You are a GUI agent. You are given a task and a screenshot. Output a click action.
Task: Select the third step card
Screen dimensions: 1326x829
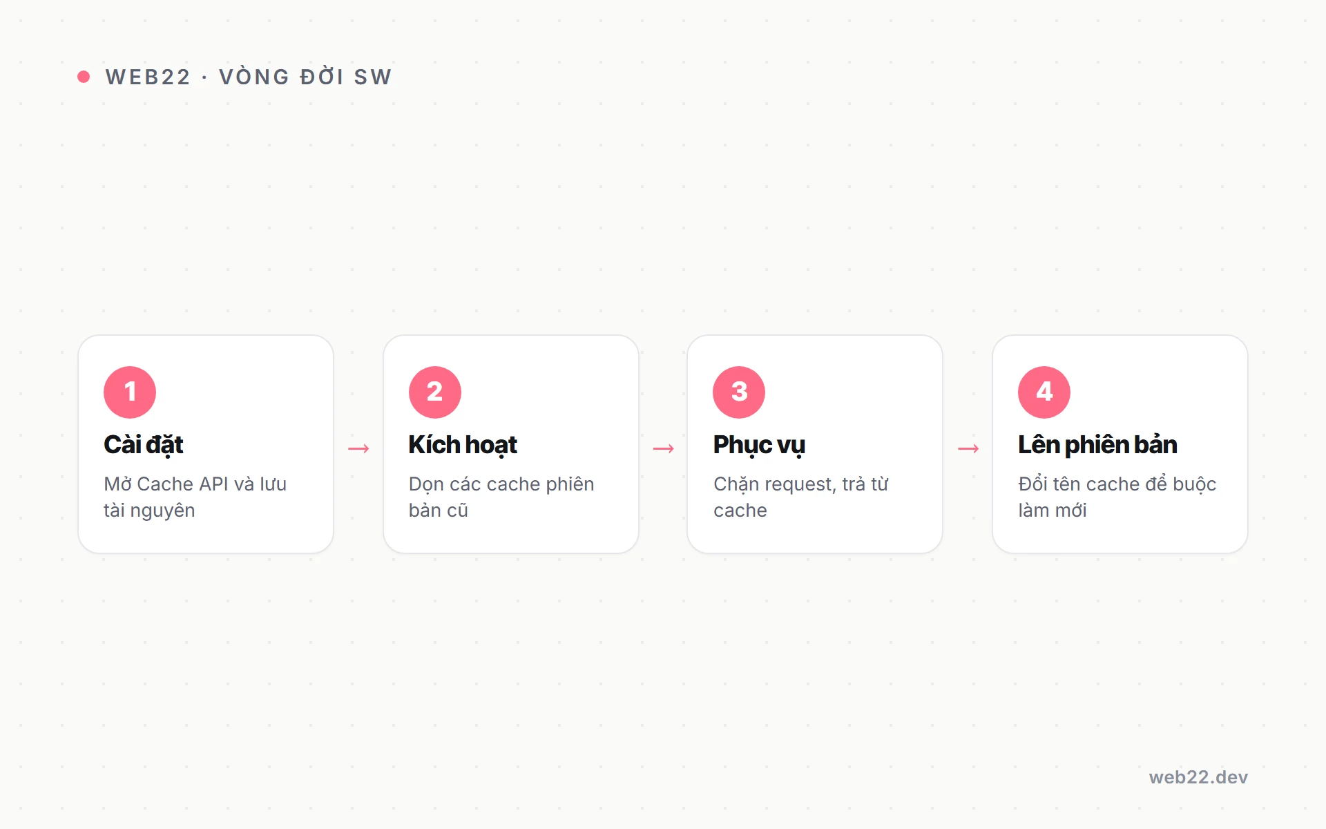click(x=815, y=444)
